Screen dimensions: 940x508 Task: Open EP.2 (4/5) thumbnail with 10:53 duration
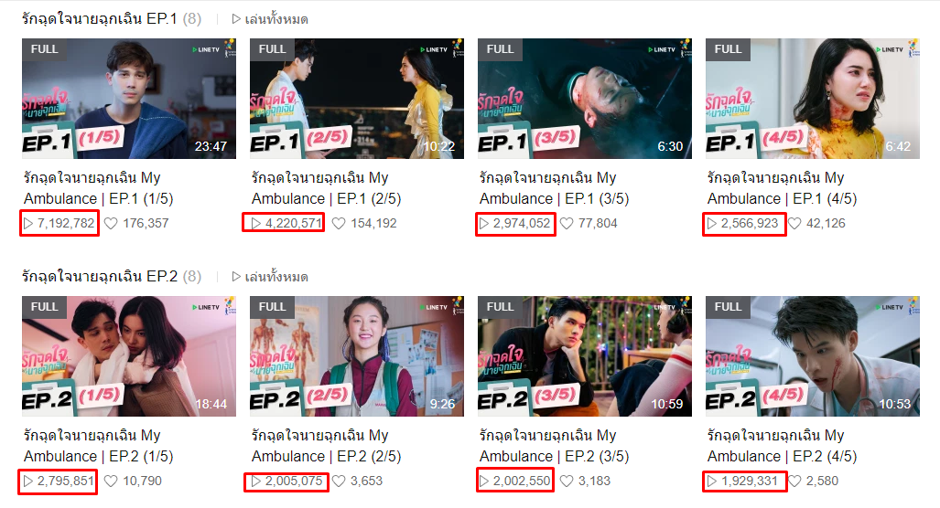pos(812,356)
